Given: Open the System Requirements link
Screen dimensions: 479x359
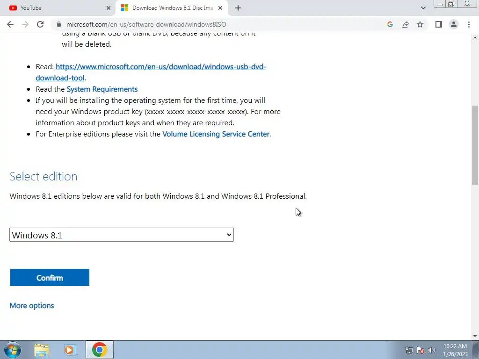Looking at the screenshot, I should tap(102, 89).
